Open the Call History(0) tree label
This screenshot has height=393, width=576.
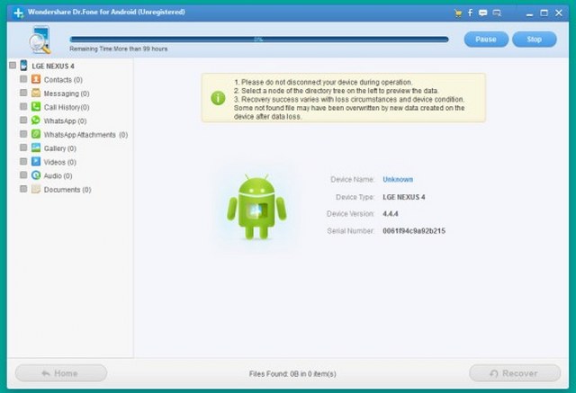(67, 107)
